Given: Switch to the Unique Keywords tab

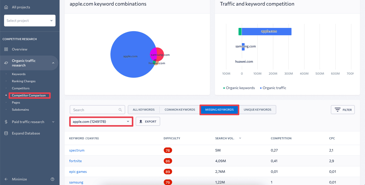Looking at the screenshot, I should click(x=258, y=110).
